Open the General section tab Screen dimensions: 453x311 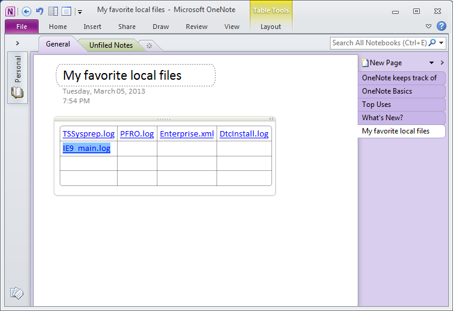coord(58,44)
